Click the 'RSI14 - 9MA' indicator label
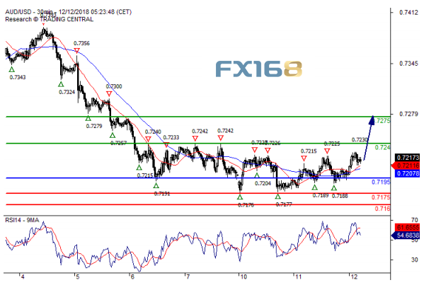The height and width of the screenshot is (285, 424). click(x=22, y=221)
